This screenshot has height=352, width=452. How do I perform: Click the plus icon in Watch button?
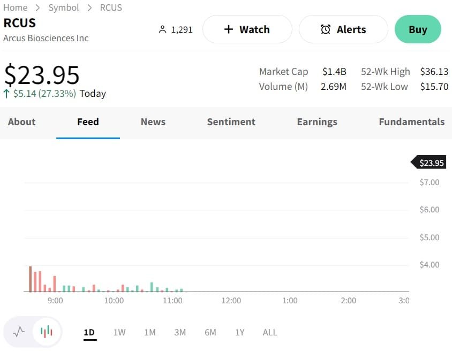pos(229,29)
